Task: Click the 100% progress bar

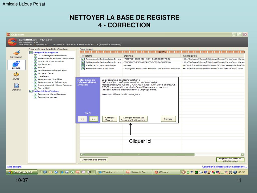Action: 162,52
